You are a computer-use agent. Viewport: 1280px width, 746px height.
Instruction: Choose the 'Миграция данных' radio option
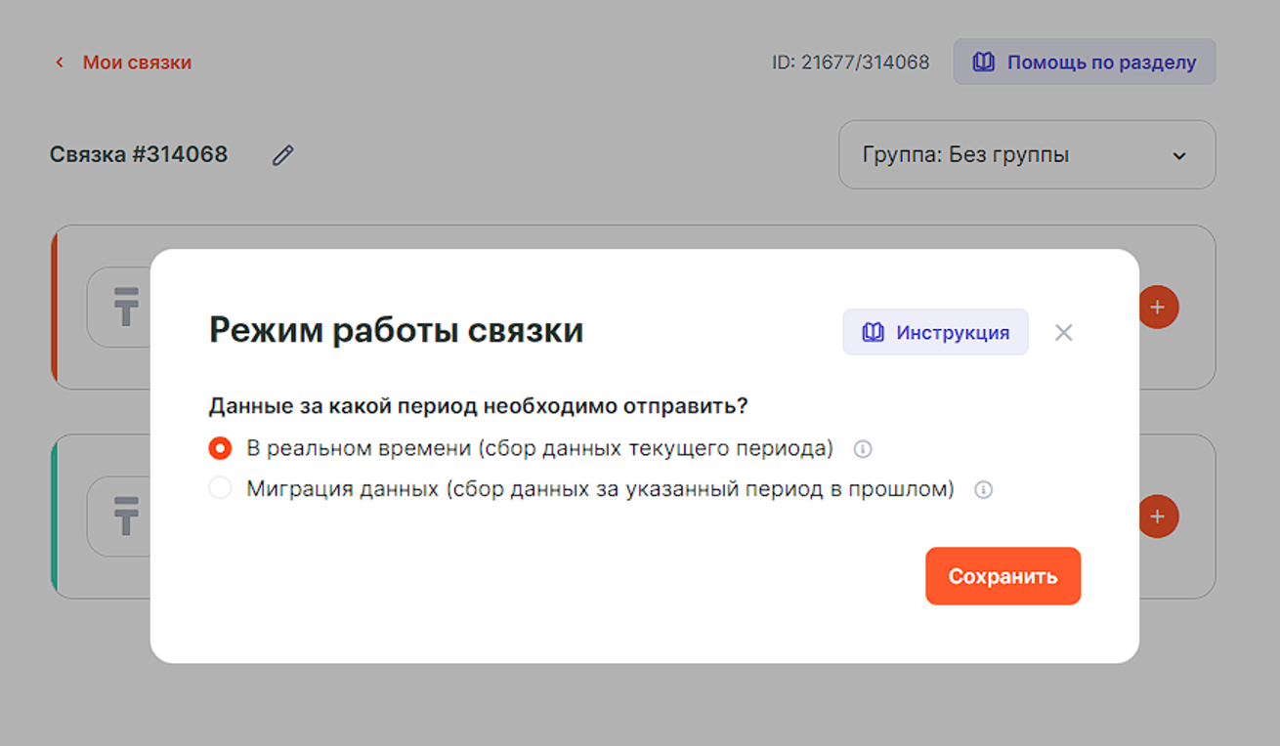pyautogui.click(x=220, y=488)
